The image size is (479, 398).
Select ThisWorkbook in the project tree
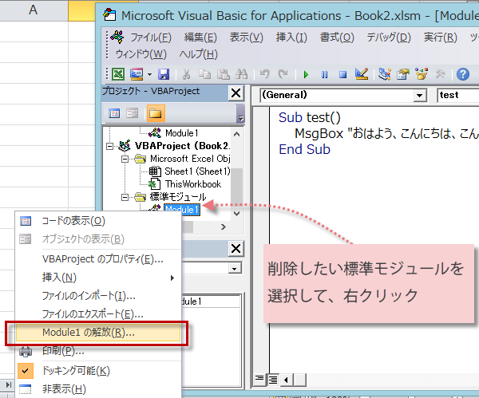click(x=192, y=184)
